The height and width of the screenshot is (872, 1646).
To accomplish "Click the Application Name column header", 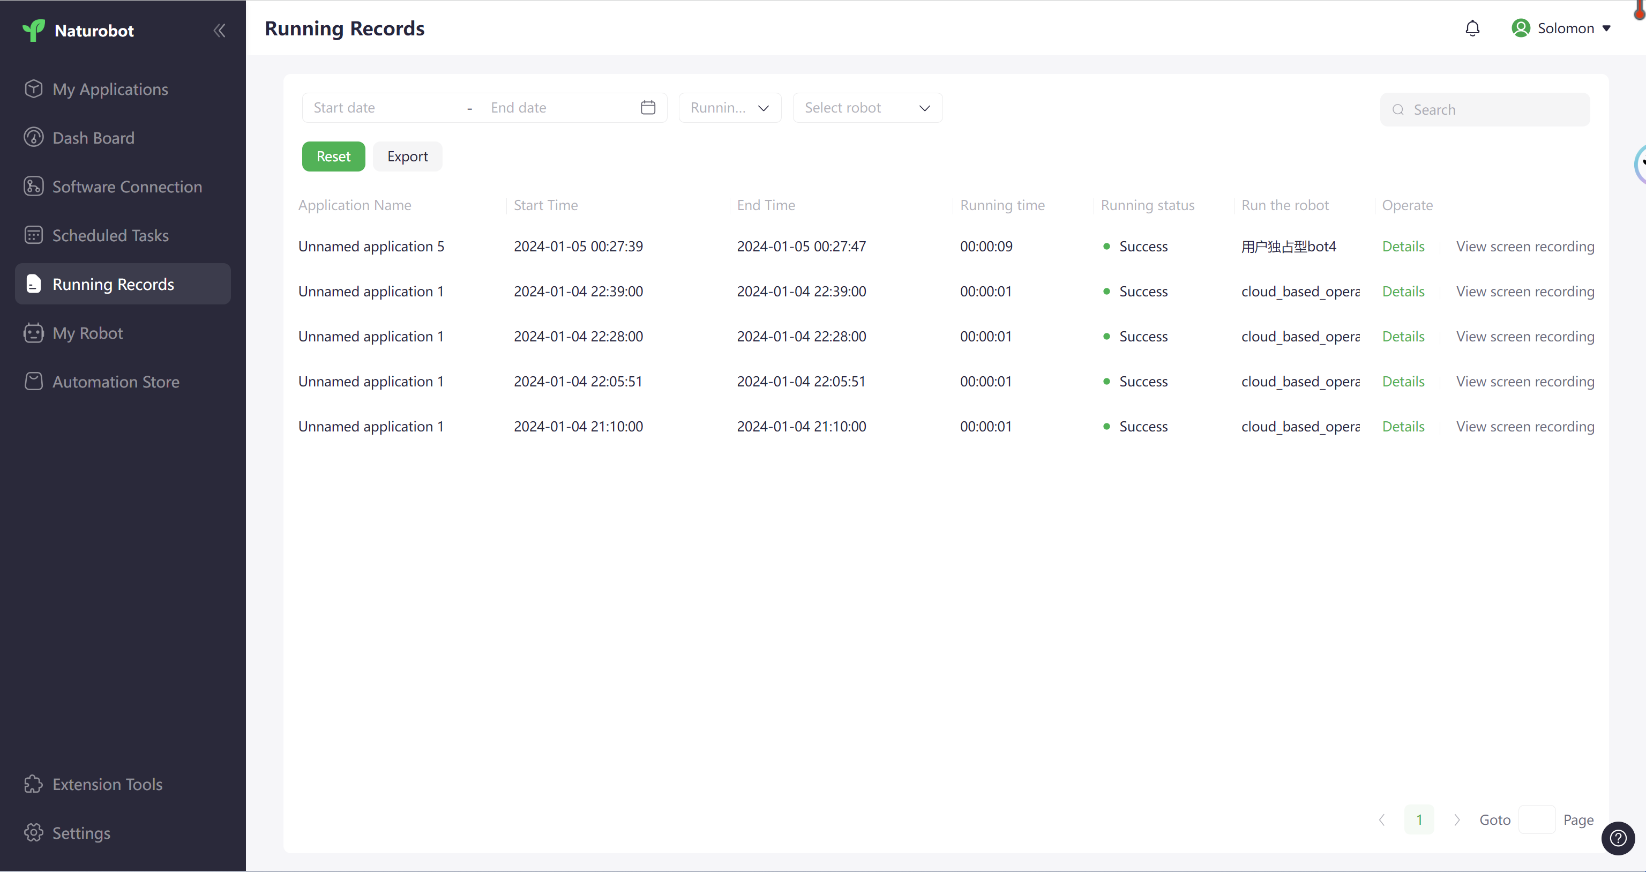I will [355, 205].
